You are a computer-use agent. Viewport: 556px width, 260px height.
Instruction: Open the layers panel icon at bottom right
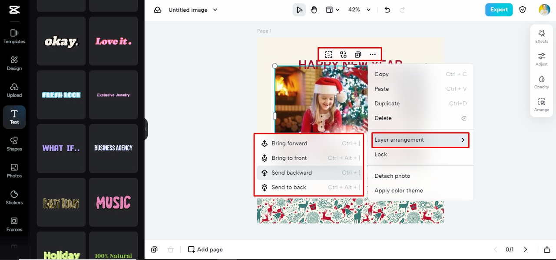[x=547, y=250]
